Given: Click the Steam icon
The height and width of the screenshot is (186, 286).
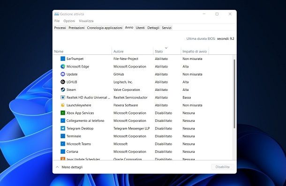Looking at the screenshot, I should point(63,89).
